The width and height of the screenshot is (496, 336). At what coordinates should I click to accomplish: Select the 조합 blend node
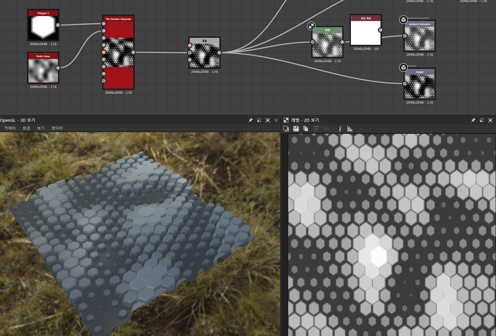pyautogui.click(x=204, y=53)
